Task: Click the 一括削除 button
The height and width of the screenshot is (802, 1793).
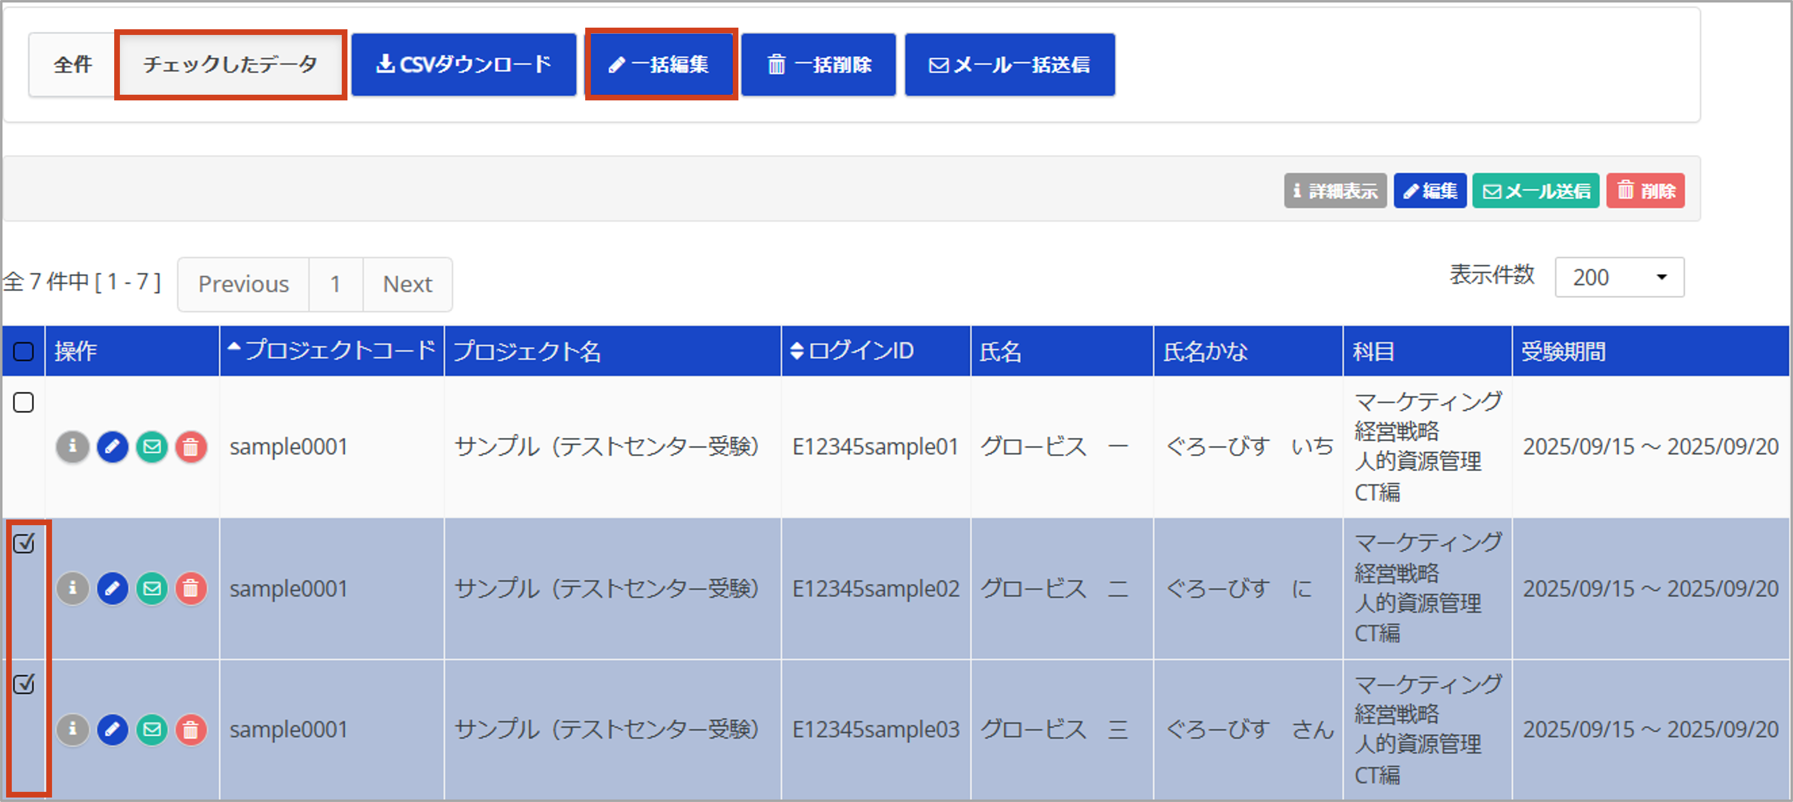Action: coord(818,65)
